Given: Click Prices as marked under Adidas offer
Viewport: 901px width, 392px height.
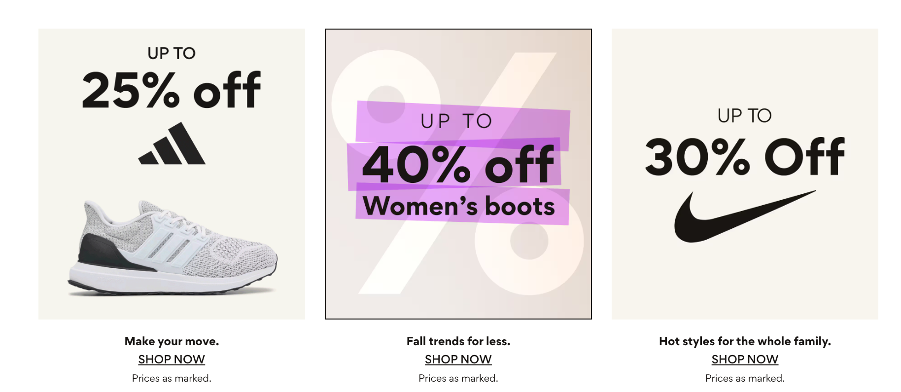Looking at the screenshot, I should point(172,378).
